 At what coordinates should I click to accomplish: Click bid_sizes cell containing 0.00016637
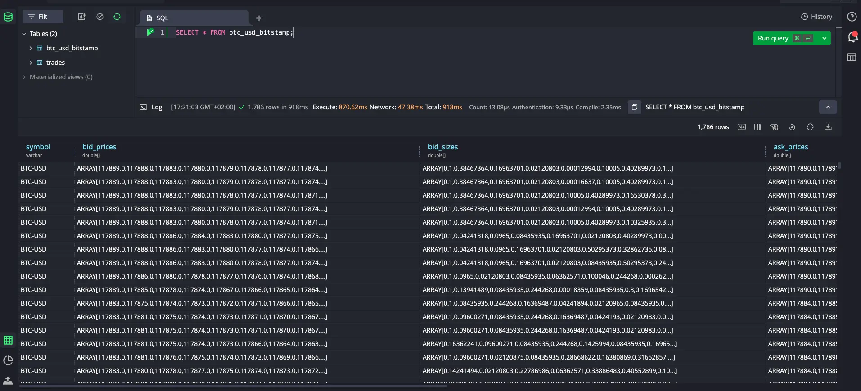click(592, 182)
